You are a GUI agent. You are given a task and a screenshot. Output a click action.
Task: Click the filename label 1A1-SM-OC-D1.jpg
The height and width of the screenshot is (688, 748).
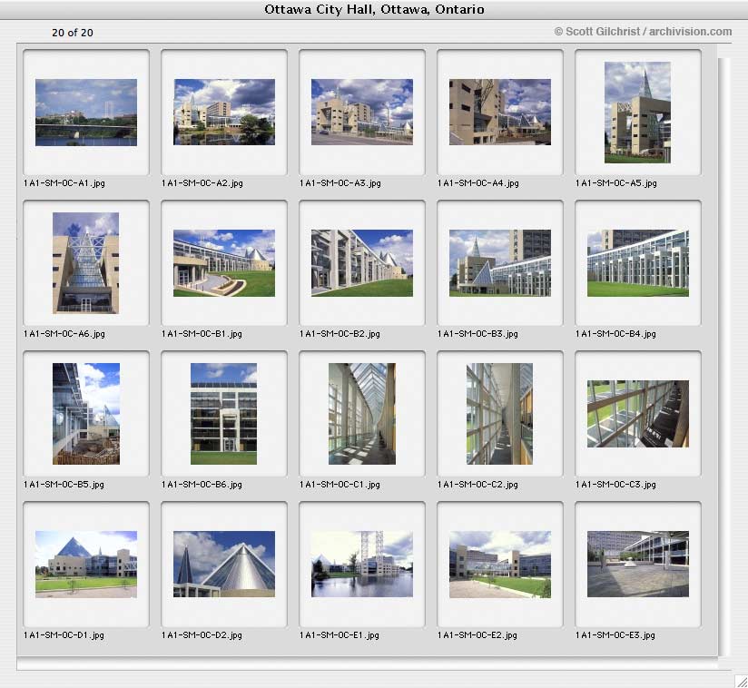pyautogui.click(x=64, y=635)
